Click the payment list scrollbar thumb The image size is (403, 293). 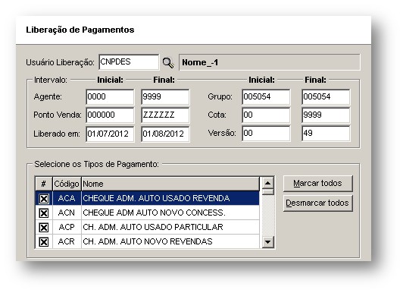(268, 192)
